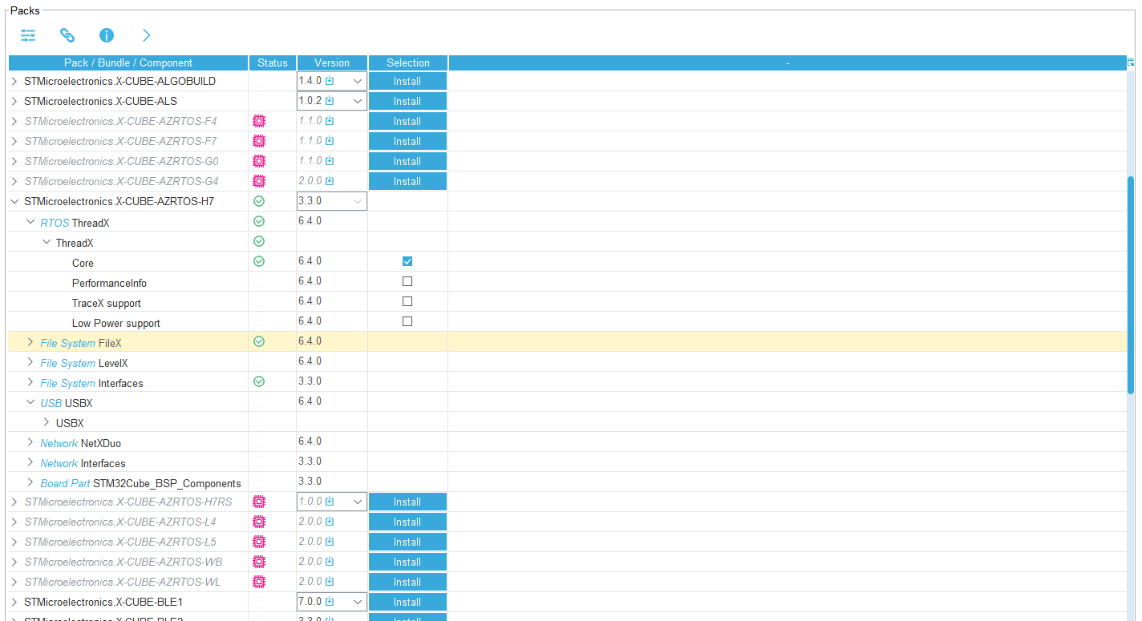Select the X-CUBE-AZRTOS-L5 pack row
Image resolution: width=1142 pixels, height=621 pixels.
tap(568, 542)
